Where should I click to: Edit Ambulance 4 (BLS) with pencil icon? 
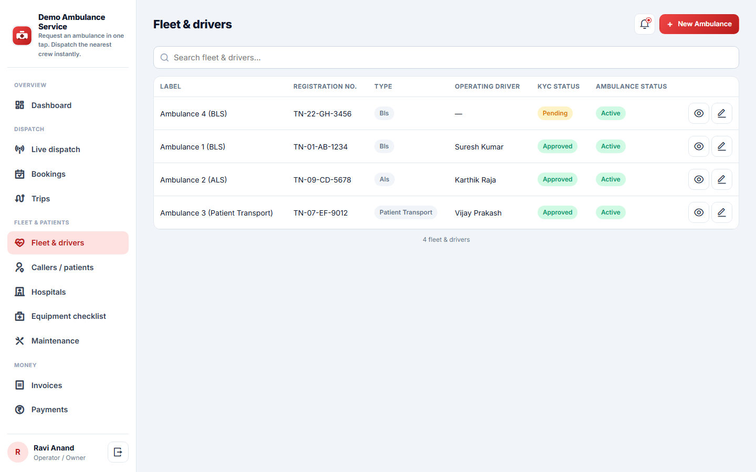(722, 113)
